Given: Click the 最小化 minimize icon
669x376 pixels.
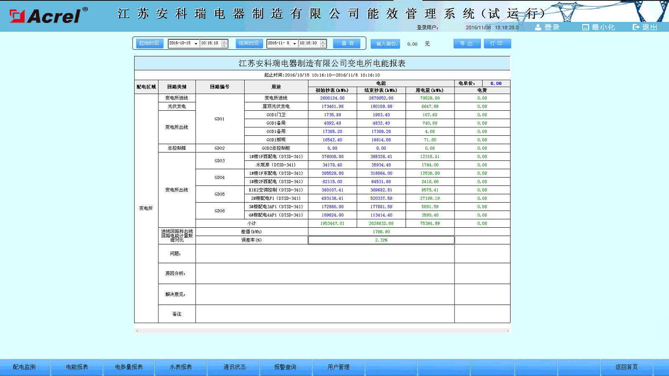Looking at the screenshot, I should [585, 27].
